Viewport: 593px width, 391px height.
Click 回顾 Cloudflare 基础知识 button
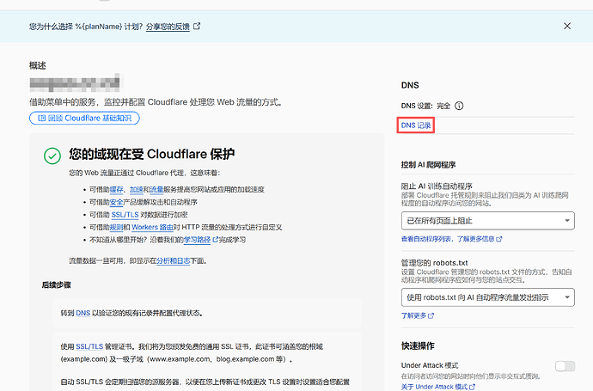point(84,118)
